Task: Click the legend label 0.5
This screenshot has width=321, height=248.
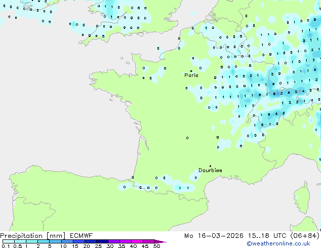Action: [17, 246]
